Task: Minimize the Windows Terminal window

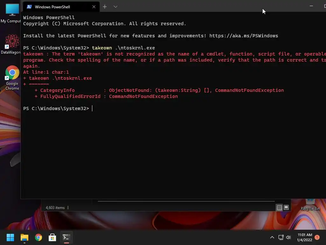Action: click(x=311, y=6)
